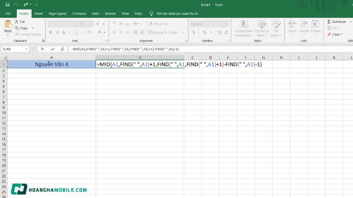Expand the Name Box dropdown showing SUM

pyautogui.click(x=27, y=49)
